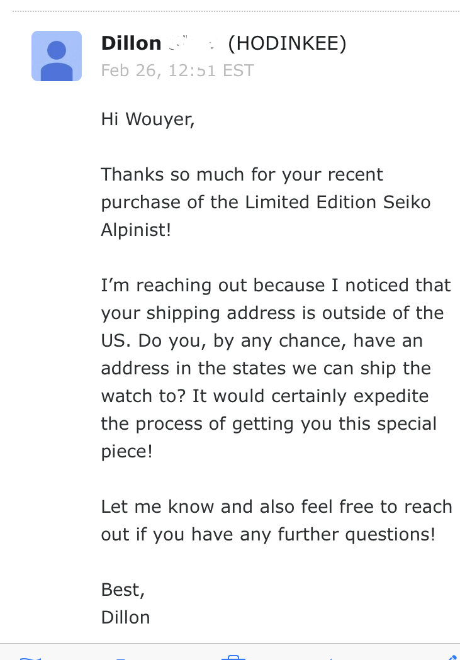Screen dimensions: 460x660
Task: Click the blurred sender surname area
Action: tap(193, 43)
